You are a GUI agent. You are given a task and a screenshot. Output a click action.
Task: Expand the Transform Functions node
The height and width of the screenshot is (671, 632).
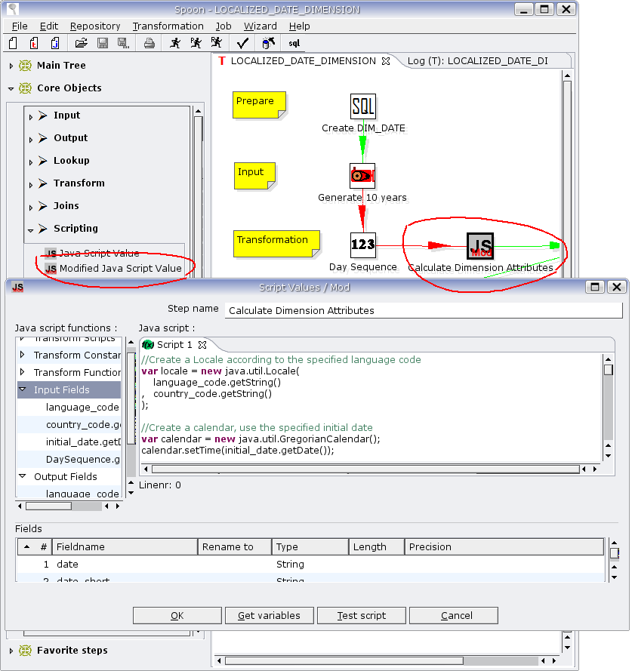pyautogui.click(x=23, y=372)
